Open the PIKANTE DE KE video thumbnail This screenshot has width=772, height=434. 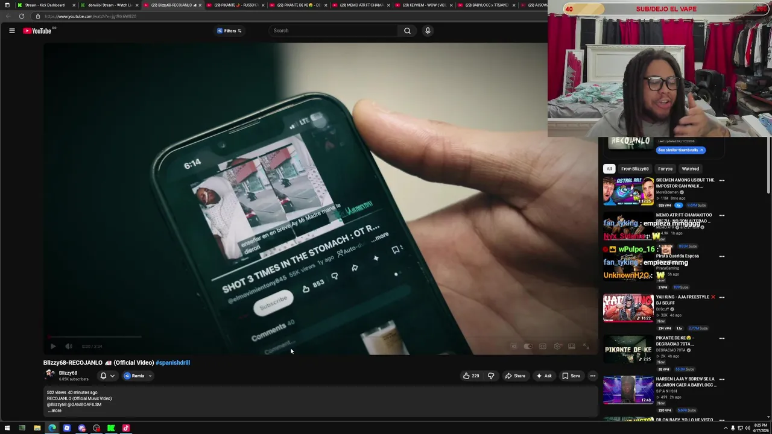click(628, 349)
